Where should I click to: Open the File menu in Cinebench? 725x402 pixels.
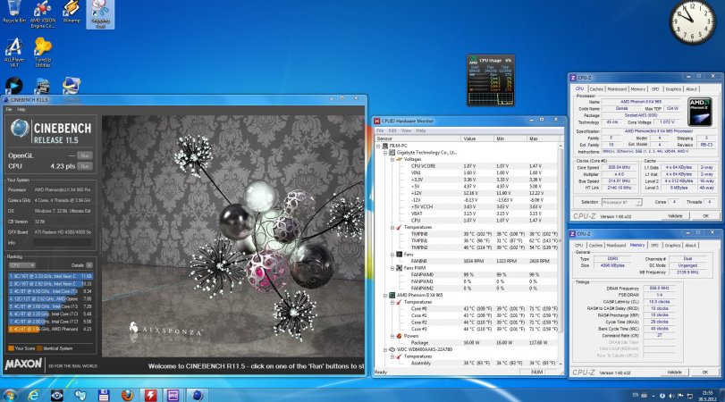click(9, 110)
